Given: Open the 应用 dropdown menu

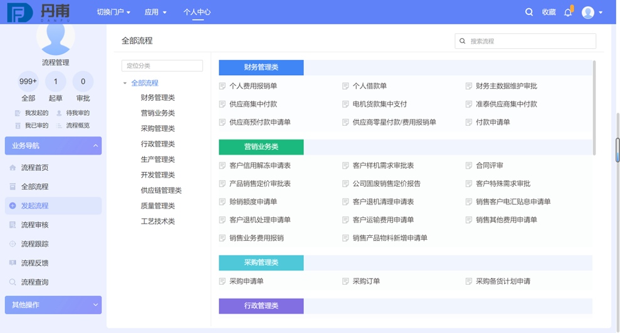Looking at the screenshot, I should click(x=155, y=12).
